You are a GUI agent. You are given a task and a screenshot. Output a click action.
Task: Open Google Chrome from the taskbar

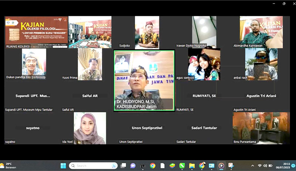click(152, 165)
